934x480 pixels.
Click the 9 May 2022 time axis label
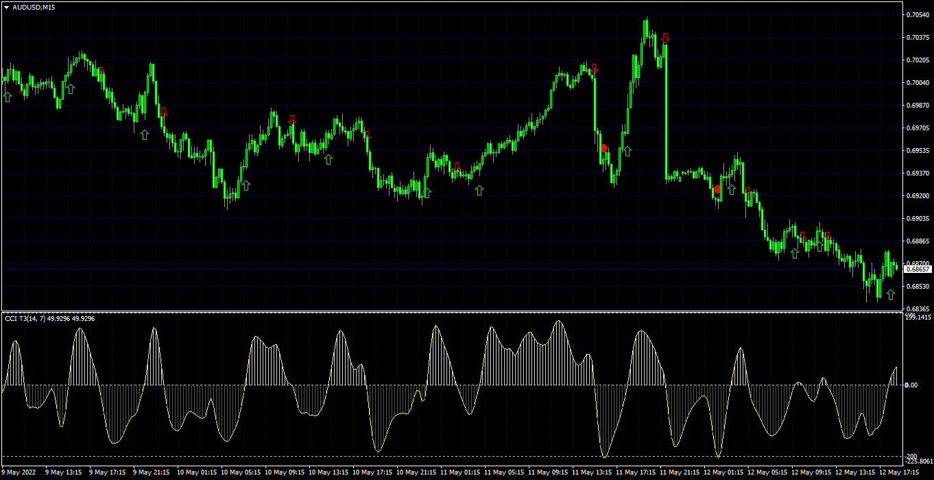point(19,472)
